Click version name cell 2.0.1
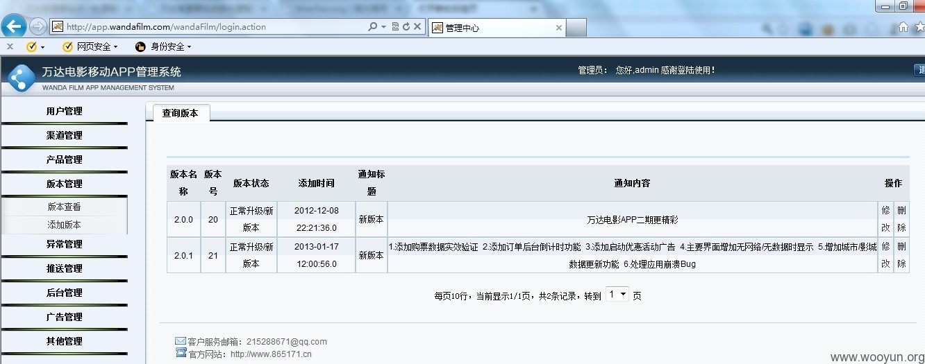The height and width of the screenshot is (364, 925). point(184,255)
